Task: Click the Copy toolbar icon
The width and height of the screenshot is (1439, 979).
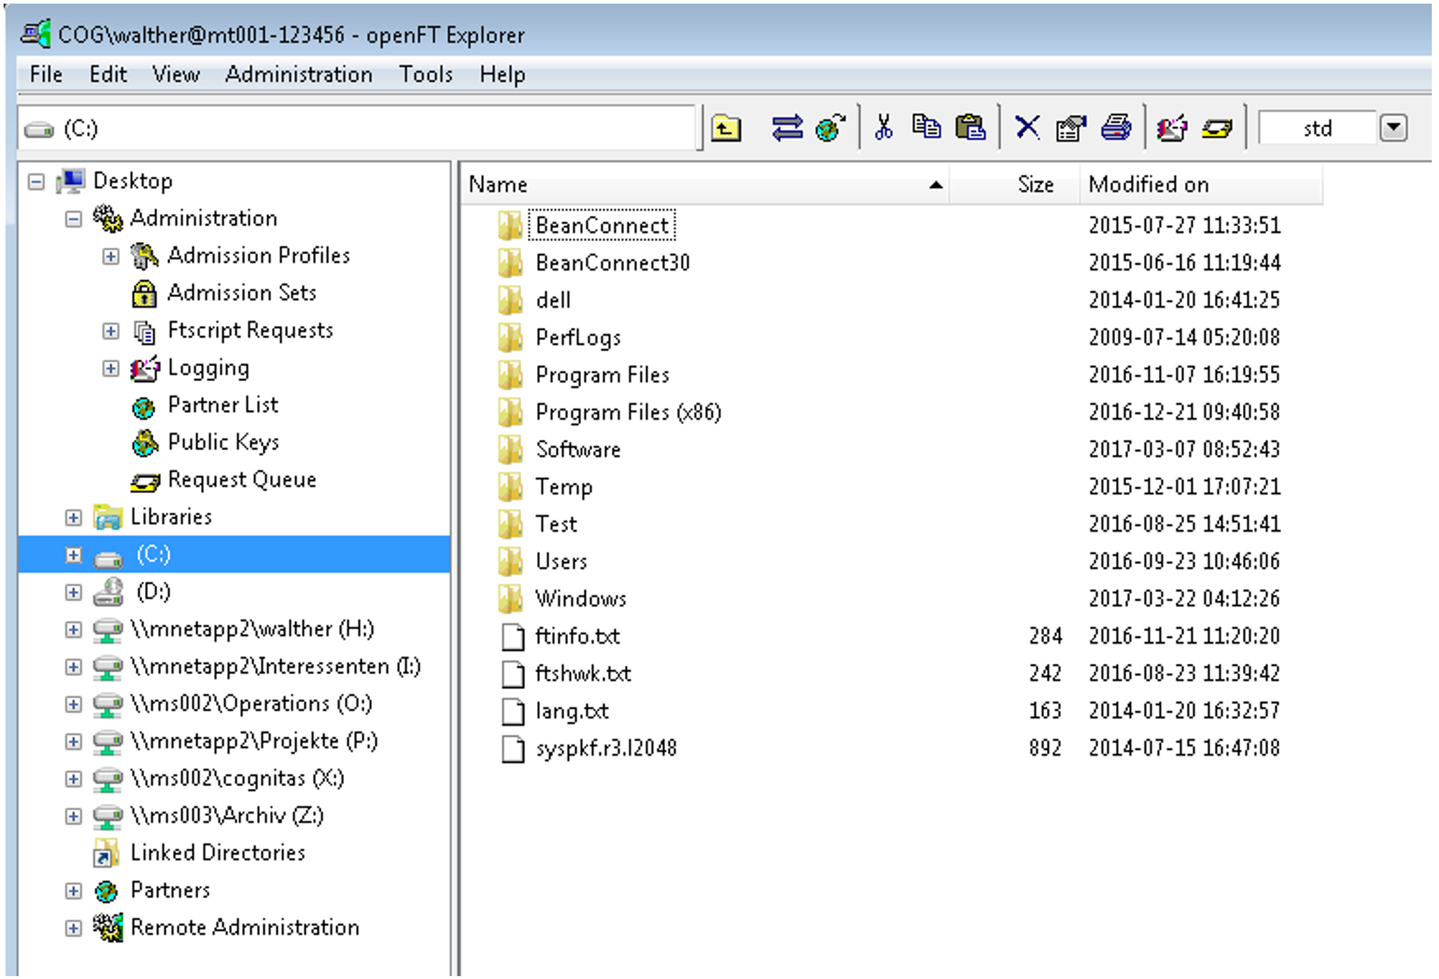Action: 926,128
